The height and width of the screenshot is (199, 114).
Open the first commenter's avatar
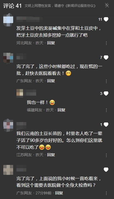(x=8, y=20)
